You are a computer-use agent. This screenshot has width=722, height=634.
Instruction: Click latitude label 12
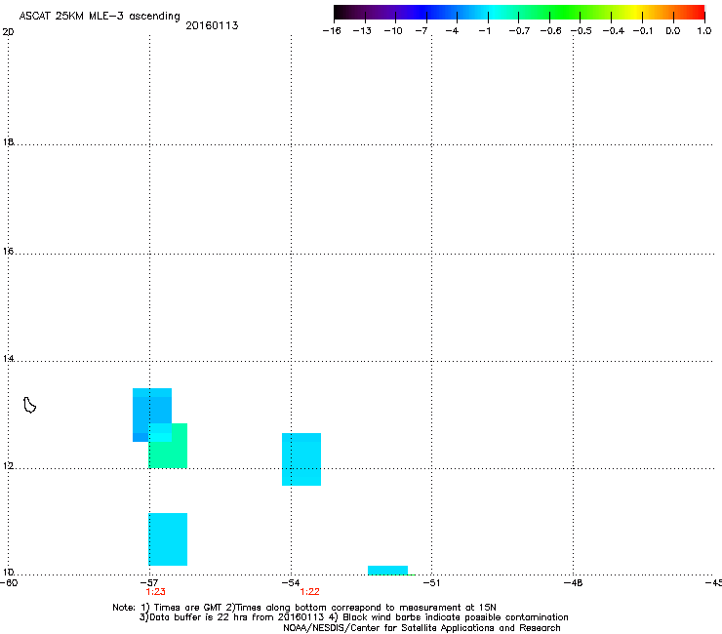[x=8, y=465]
